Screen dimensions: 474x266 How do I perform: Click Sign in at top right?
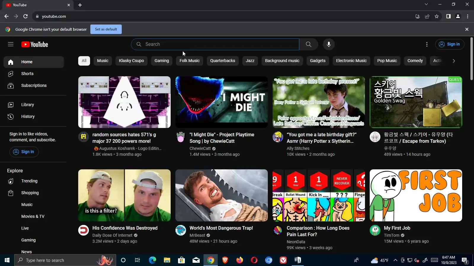[x=450, y=44]
